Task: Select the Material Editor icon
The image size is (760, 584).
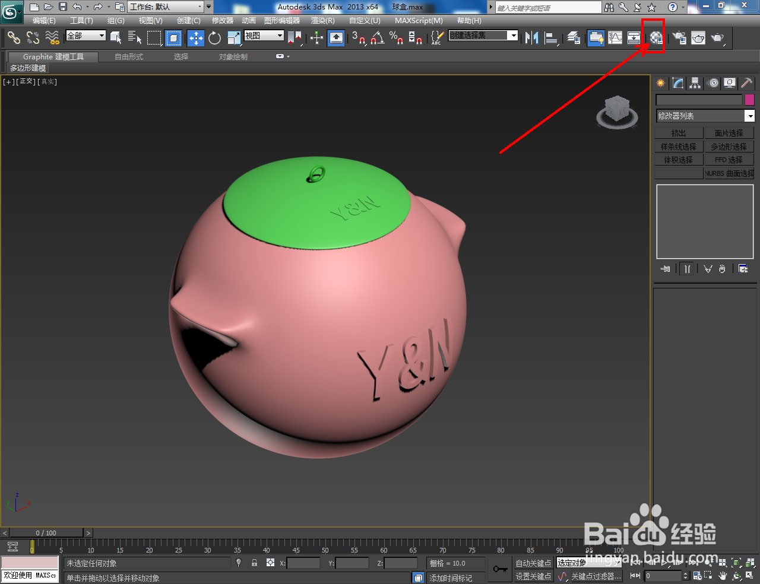Action: coord(655,38)
